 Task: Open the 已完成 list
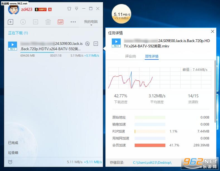pyautogui.click(x=13, y=143)
